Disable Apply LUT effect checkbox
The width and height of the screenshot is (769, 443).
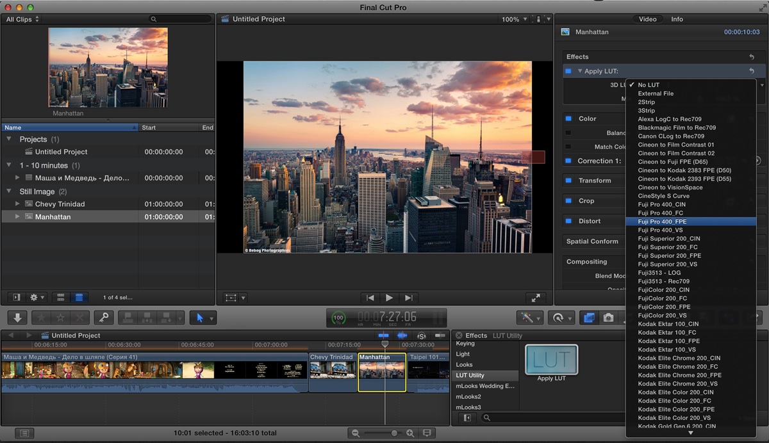coord(568,71)
